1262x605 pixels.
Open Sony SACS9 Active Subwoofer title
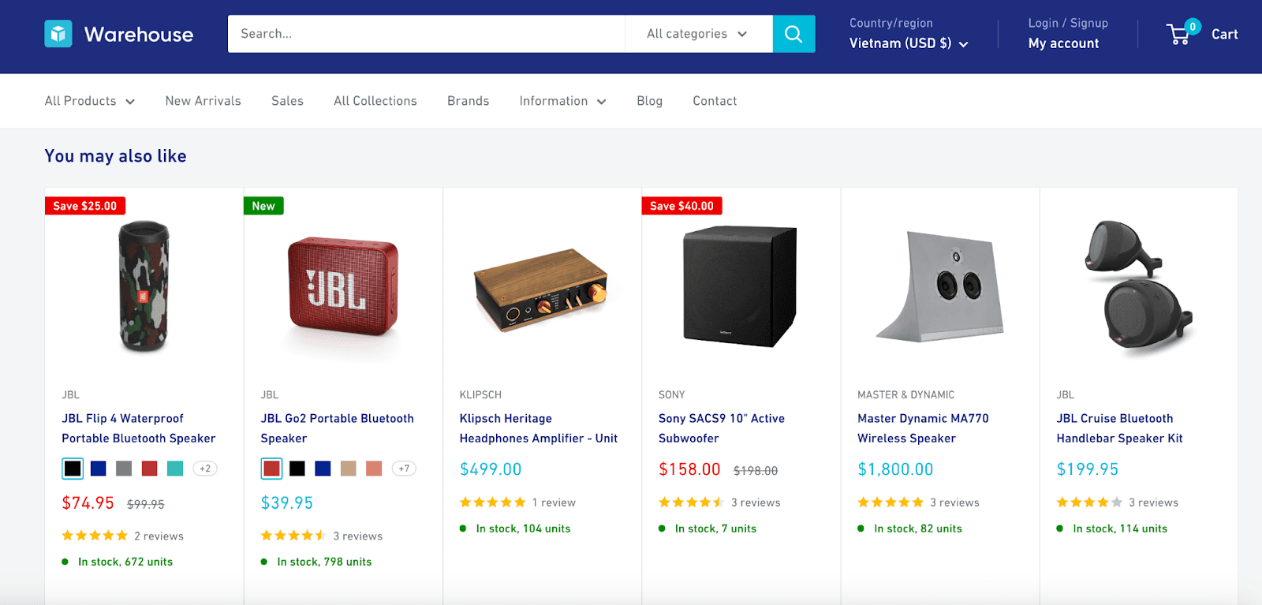point(722,428)
